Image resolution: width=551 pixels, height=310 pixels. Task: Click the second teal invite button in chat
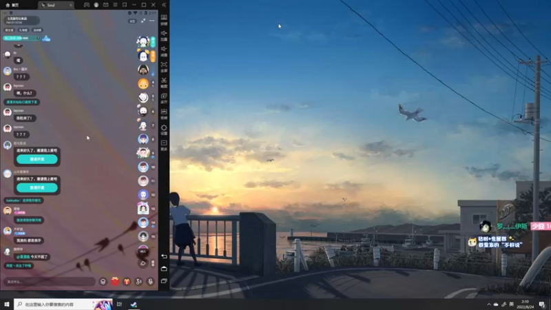click(x=37, y=187)
